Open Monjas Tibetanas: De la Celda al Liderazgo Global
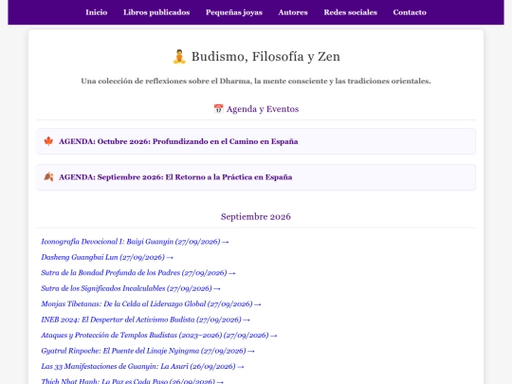The width and height of the screenshot is (512, 384). pos(151,304)
